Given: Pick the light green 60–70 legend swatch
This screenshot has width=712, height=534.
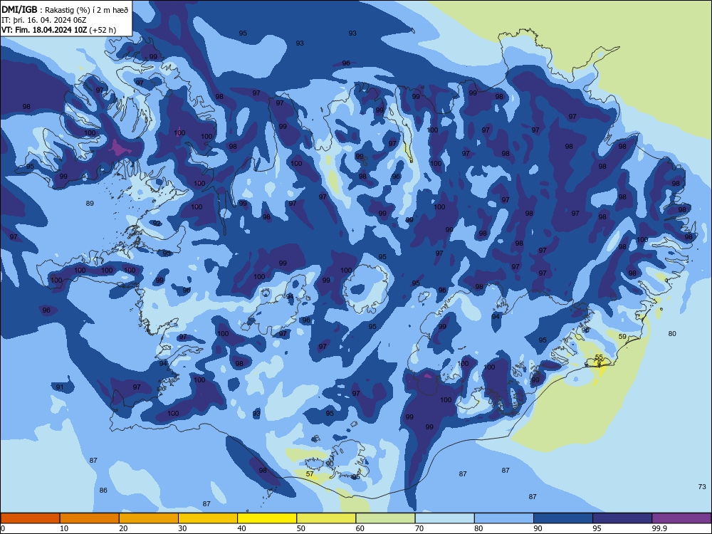Looking at the screenshot, I should coord(385,518).
